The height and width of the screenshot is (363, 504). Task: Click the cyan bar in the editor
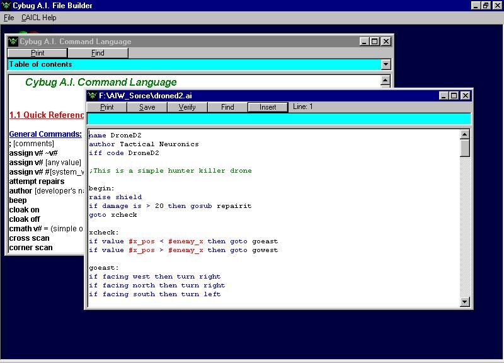coord(278,119)
